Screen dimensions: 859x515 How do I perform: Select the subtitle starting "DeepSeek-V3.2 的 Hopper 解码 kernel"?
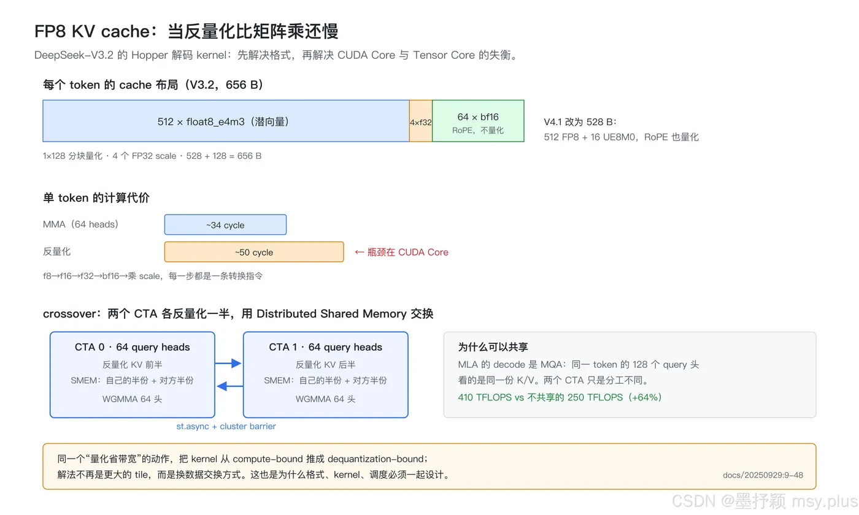pyautogui.click(x=277, y=55)
